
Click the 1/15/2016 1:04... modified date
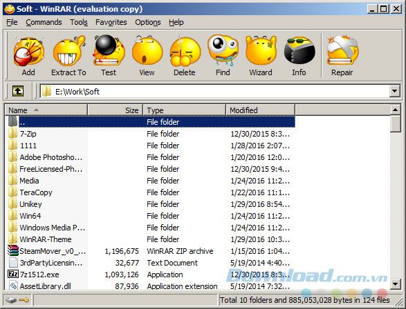click(x=260, y=251)
